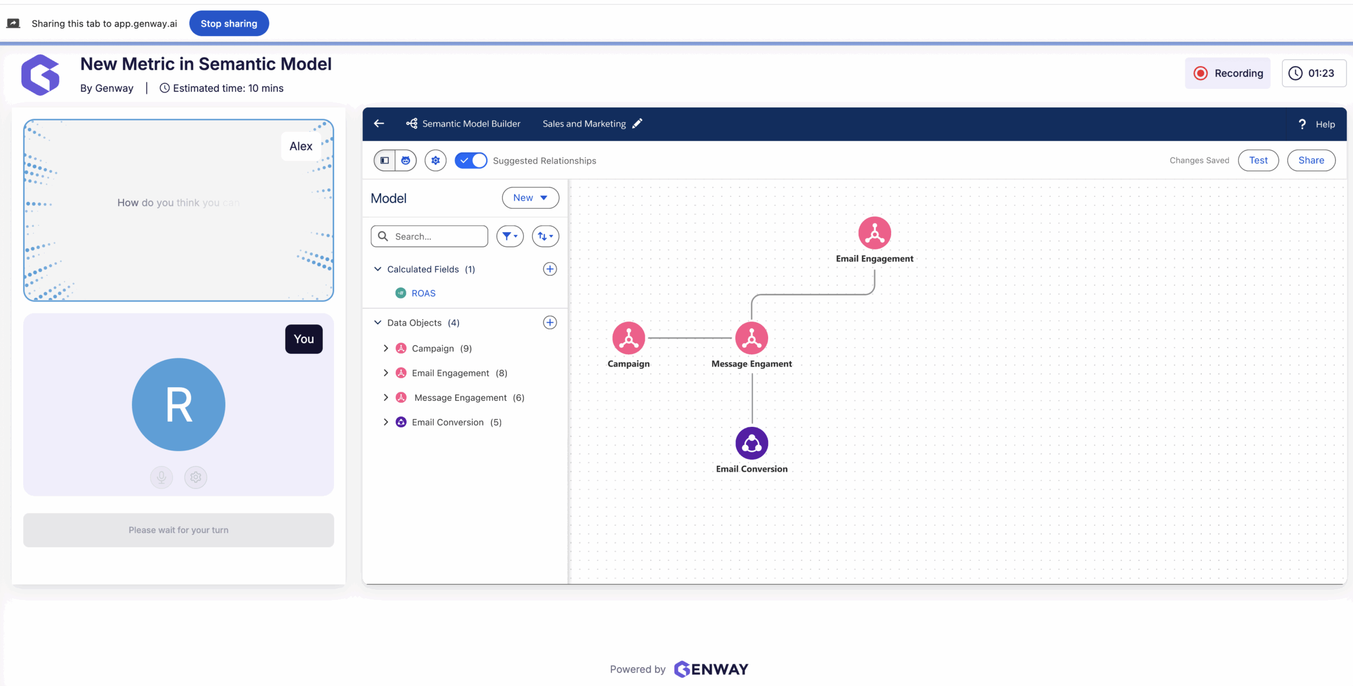This screenshot has width=1353, height=686.
Task: Click the assistant face toggle button
Action: click(406, 160)
